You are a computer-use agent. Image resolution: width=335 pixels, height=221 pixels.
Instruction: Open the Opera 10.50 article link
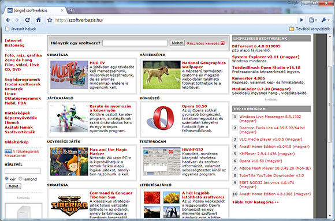(x=195, y=106)
